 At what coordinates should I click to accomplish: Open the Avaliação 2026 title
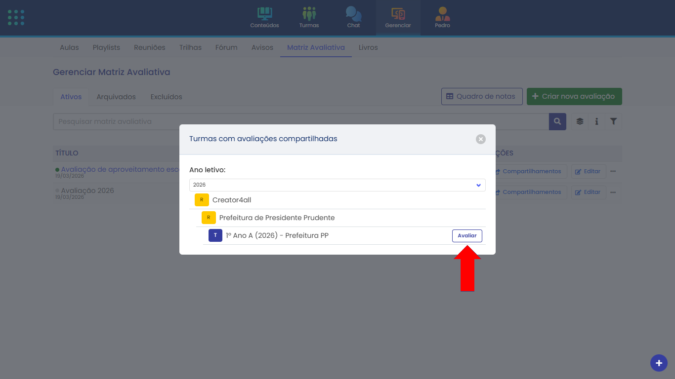pos(87,190)
